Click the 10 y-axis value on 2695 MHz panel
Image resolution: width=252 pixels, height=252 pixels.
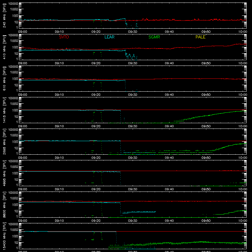16,148
